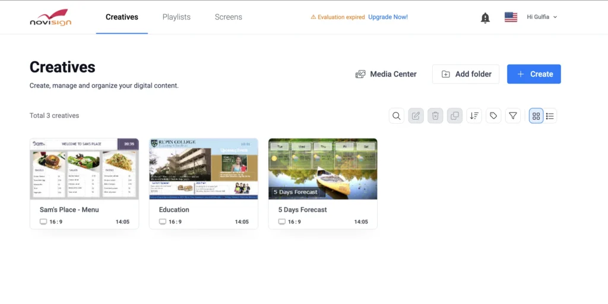Click the NoviSign logo
Viewport: 608px width, 304px height.
(x=51, y=17)
